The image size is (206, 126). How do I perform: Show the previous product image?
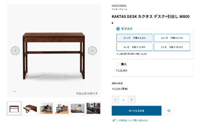[15, 51]
